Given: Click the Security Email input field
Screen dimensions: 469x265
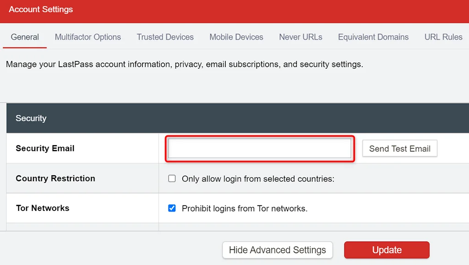Looking at the screenshot, I should coord(260,148).
